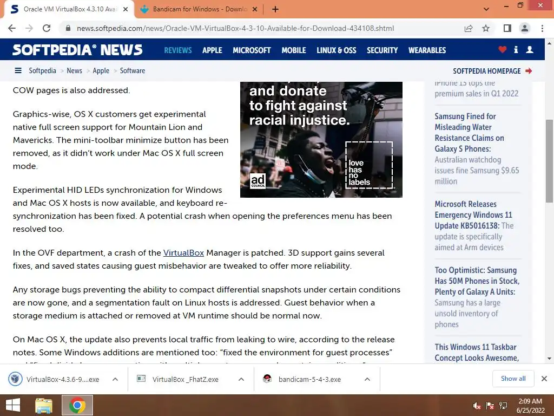Open the hamburger menu beside Softpedia breadcrumb
Viewport: 554px width, 416px height.
[x=18, y=71]
